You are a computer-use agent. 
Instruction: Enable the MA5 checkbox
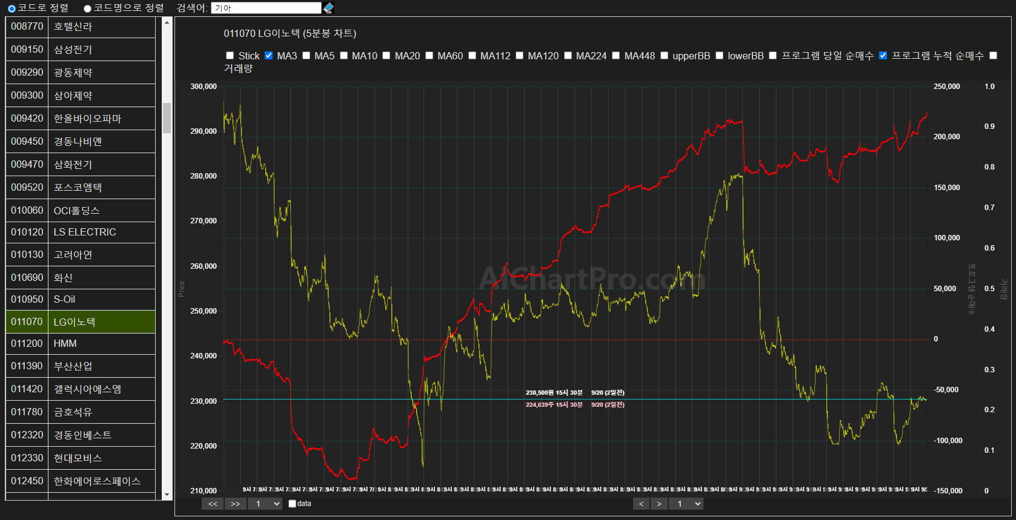[307, 56]
